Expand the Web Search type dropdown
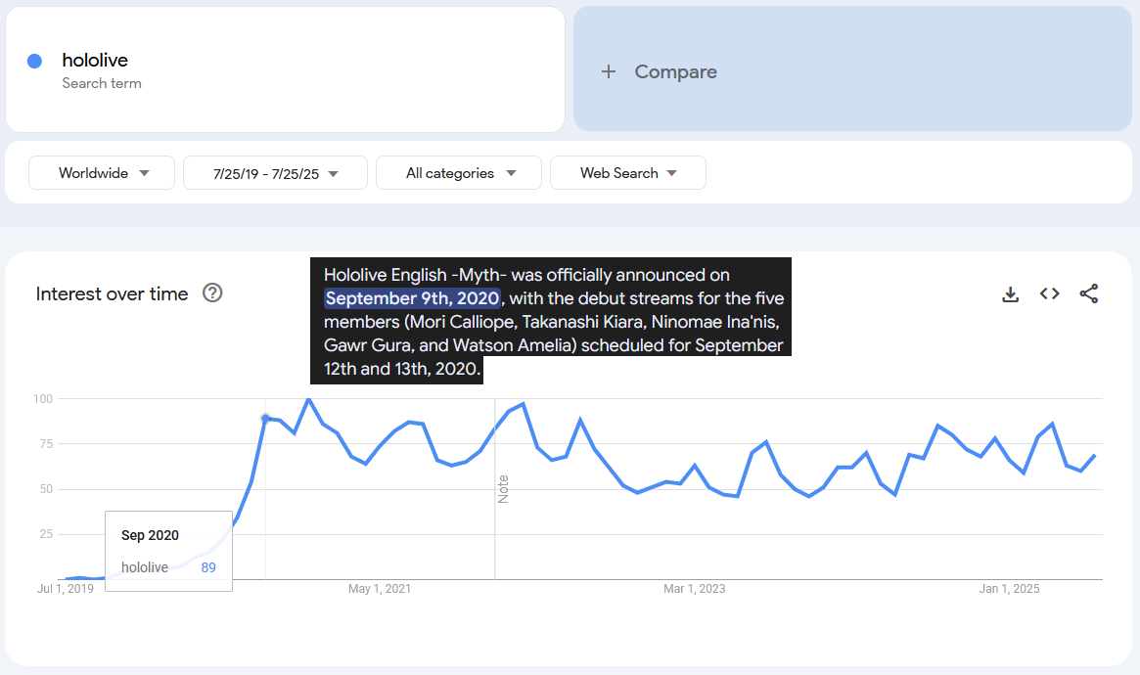The height and width of the screenshot is (675, 1140). 628,173
